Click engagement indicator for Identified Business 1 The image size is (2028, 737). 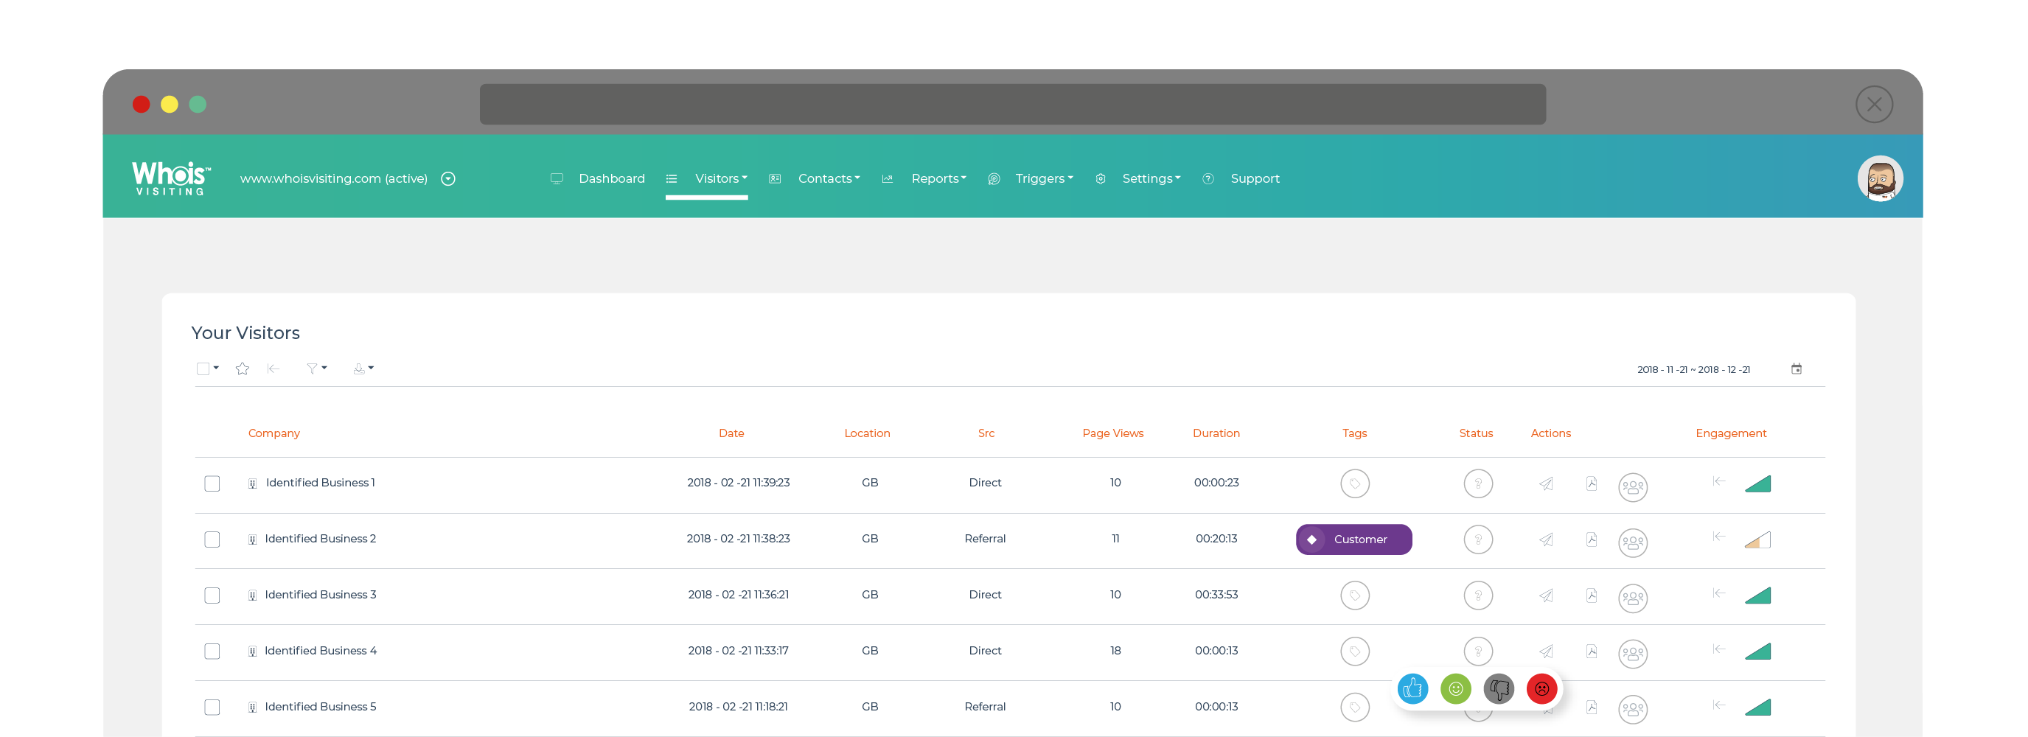click(1757, 483)
